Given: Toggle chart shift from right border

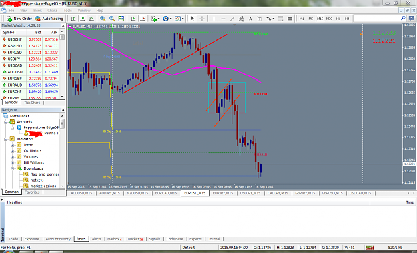Looking at the screenshot, I should 143,19.
